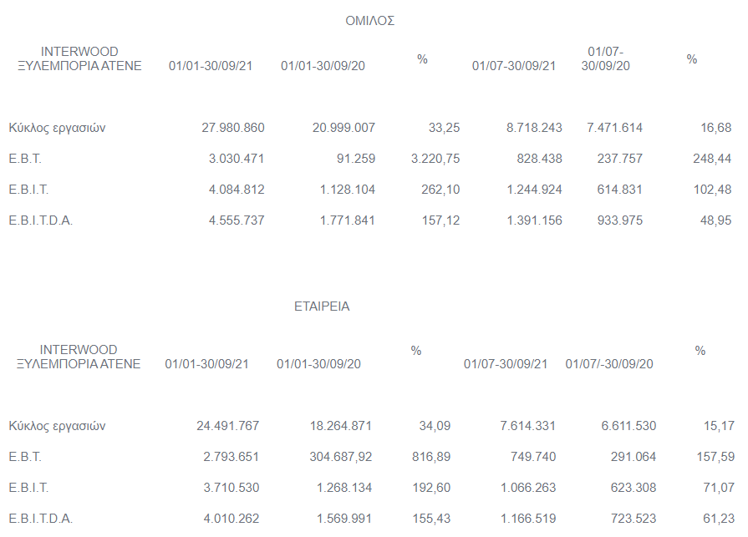Select group quarterly turnover 8.718.243
The image size is (748, 537).
click(534, 128)
